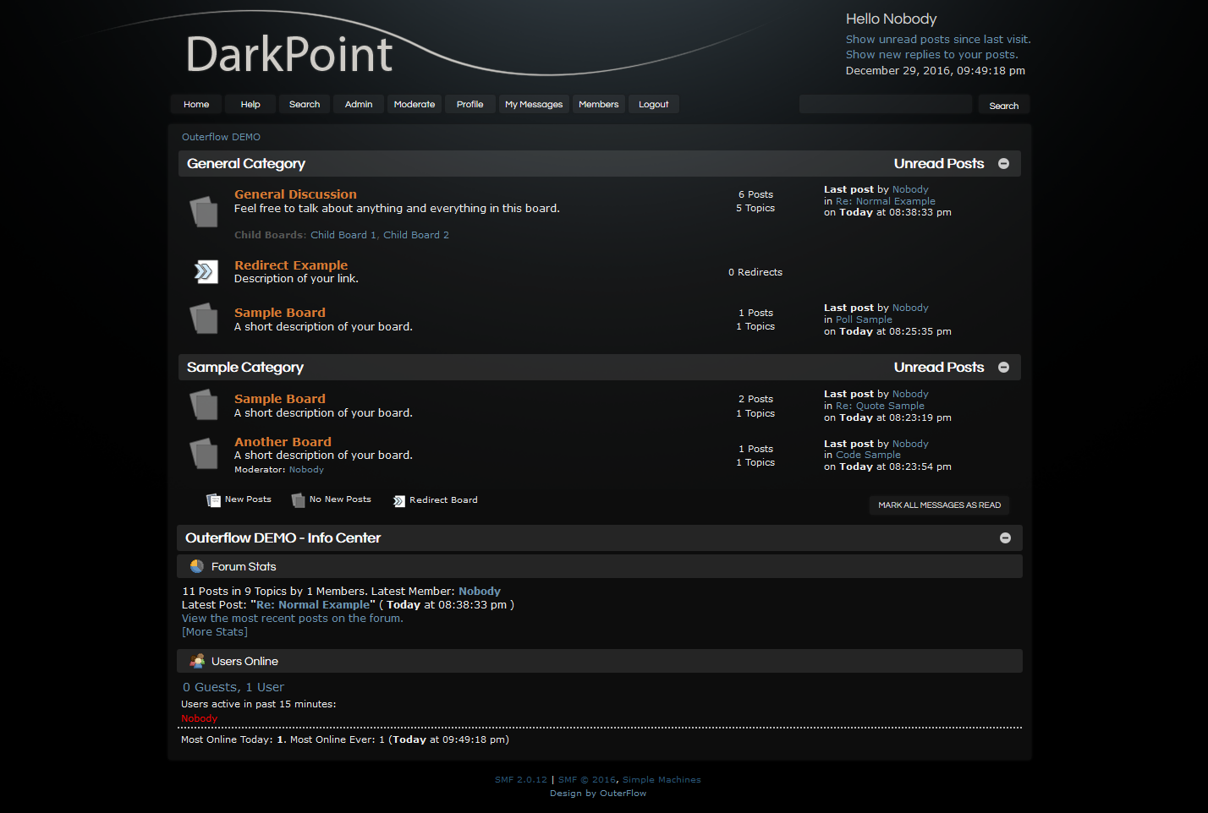The width and height of the screenshot is (1208, 813).
Task: Click the Search button next to input
Action: pos(1004,106)
